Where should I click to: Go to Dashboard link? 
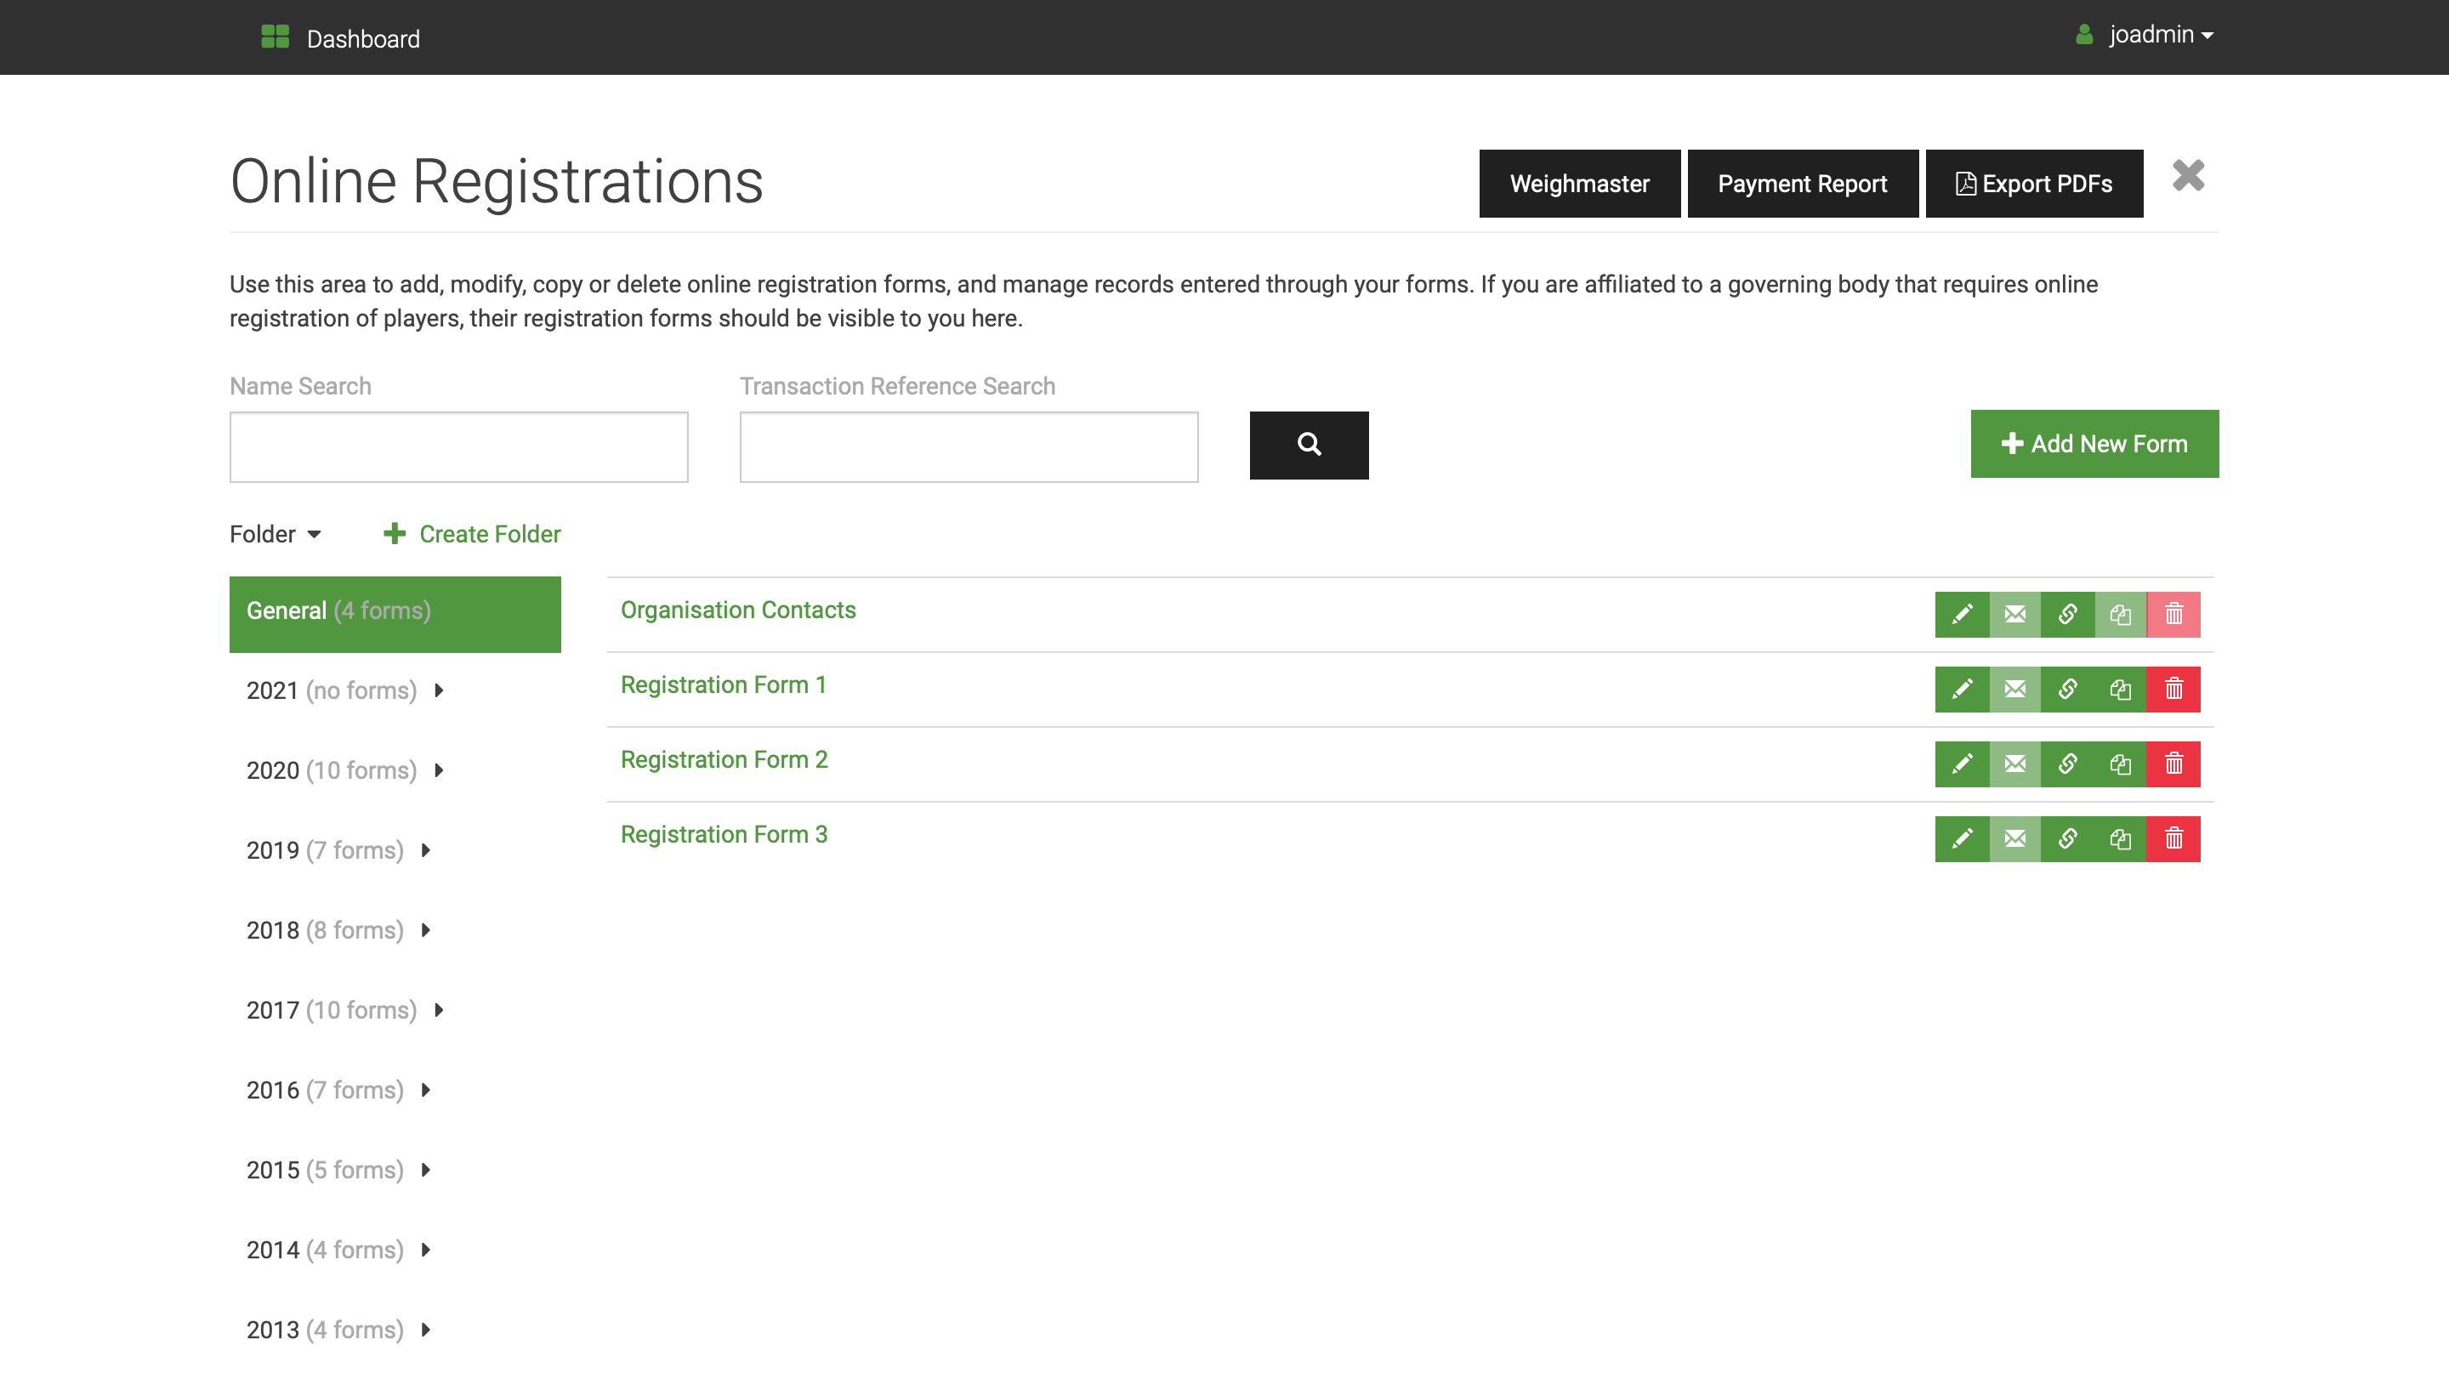(x=363, y=39)
